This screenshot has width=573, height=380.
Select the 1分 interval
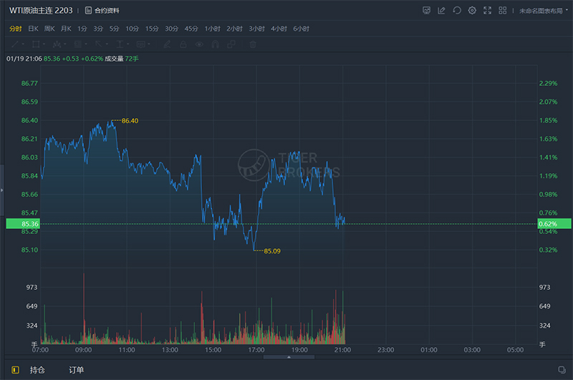tap(82, 29)
